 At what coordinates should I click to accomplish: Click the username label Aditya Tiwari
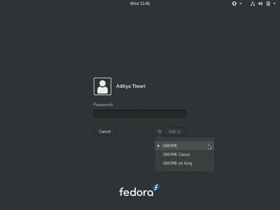coord(131,86)
